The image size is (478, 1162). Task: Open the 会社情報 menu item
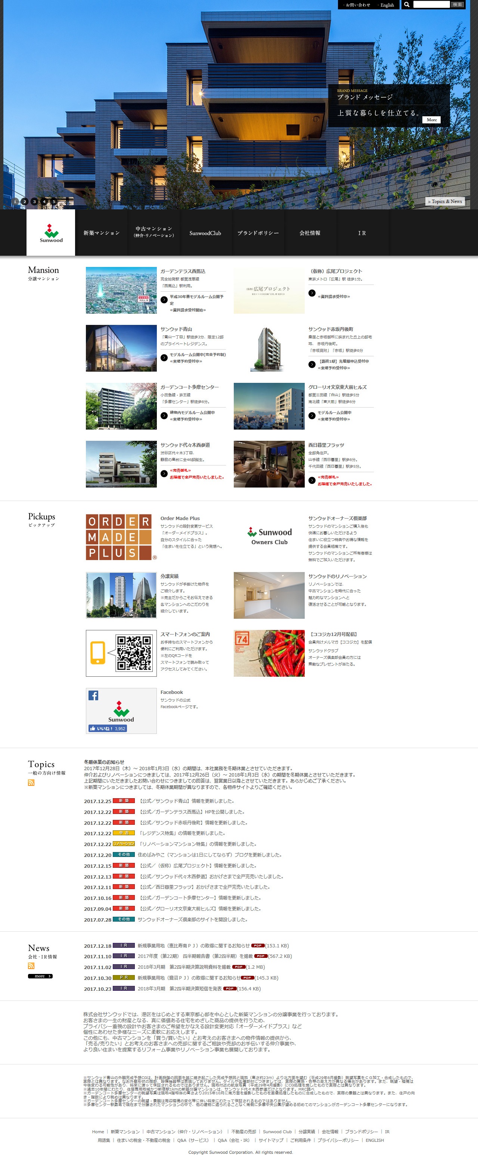(310, 233)
